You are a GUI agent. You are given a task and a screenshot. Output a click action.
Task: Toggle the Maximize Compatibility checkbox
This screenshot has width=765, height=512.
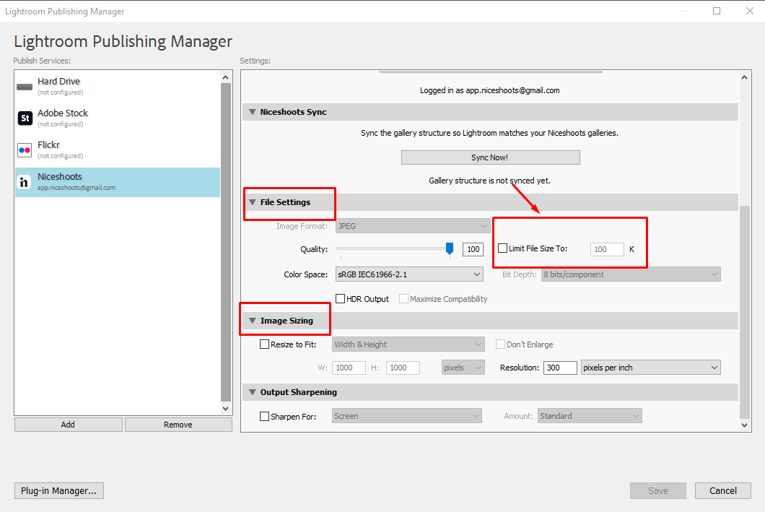[403, 298]
